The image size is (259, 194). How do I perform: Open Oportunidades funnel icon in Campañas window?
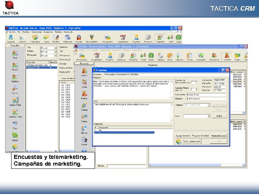(x=92, y=38)
